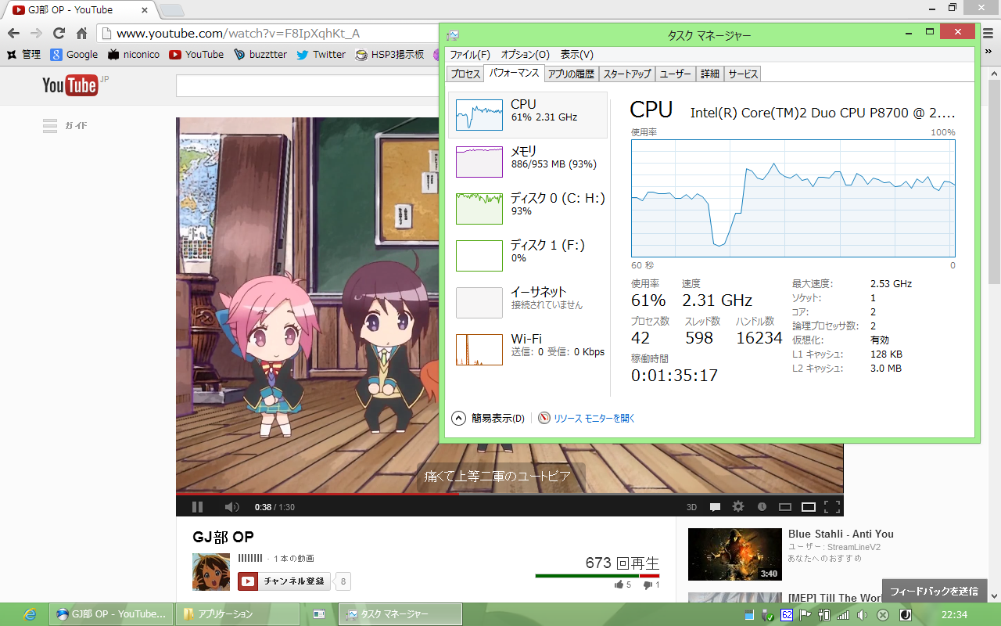Open Blue Stahli - Anti You video link
Screen dimensions: 1001x626
[x=841, y=534]
